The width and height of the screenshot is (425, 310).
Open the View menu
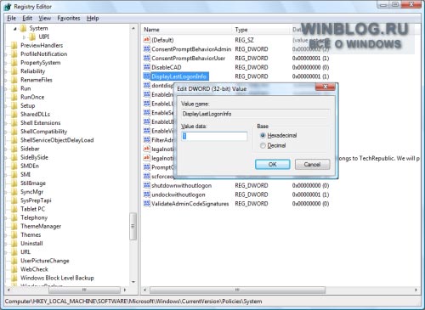[45, 19]
